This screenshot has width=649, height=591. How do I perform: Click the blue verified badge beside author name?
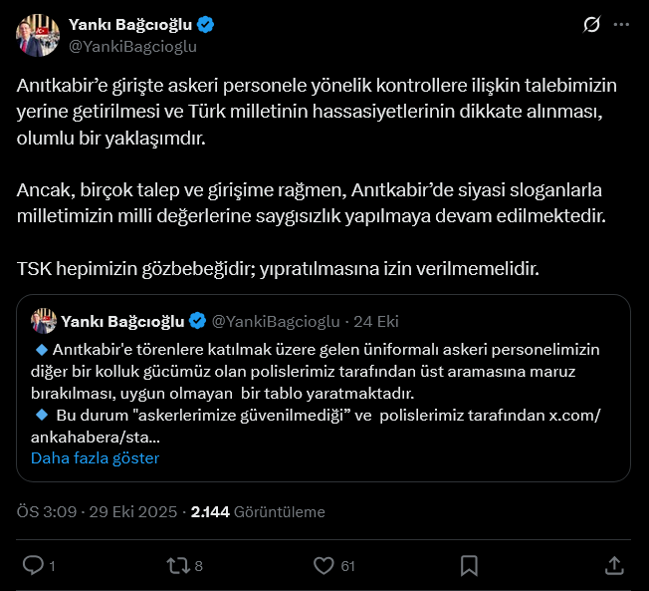tap(205, 25)
